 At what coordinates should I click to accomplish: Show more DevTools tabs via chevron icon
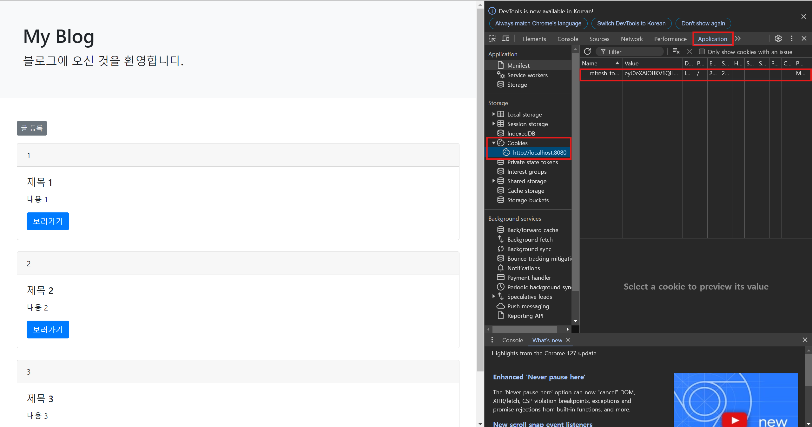pyautogui.click(x=738, y=39)
